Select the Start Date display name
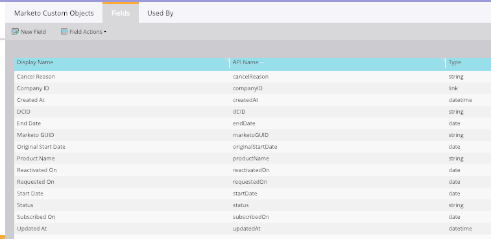 [30, 194]
